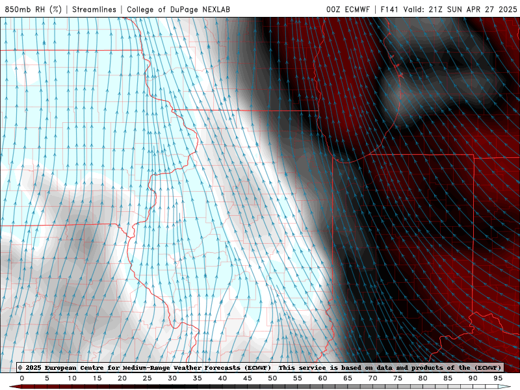Click the '75' color scale label
The width and height of the screenshot is (520, 390).
(x=398, y=378)
